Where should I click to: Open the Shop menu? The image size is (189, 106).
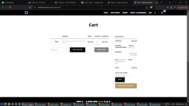150,13
